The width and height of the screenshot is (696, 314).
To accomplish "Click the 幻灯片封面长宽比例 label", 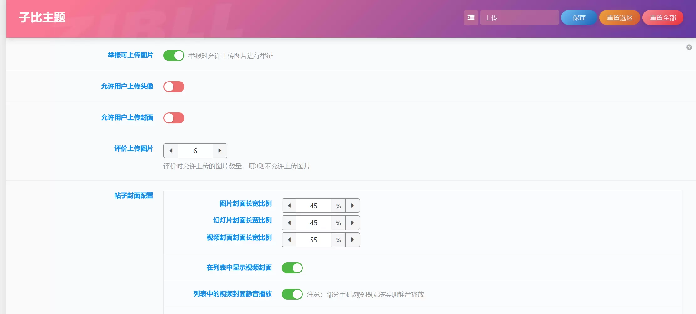I will click(x=242, y=221).
